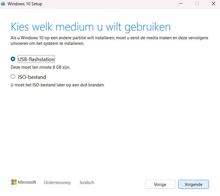The image size is (220, 196).
Task: Click the paragraph starting 'Als u Windows 10'
Action: click(109, 41)
